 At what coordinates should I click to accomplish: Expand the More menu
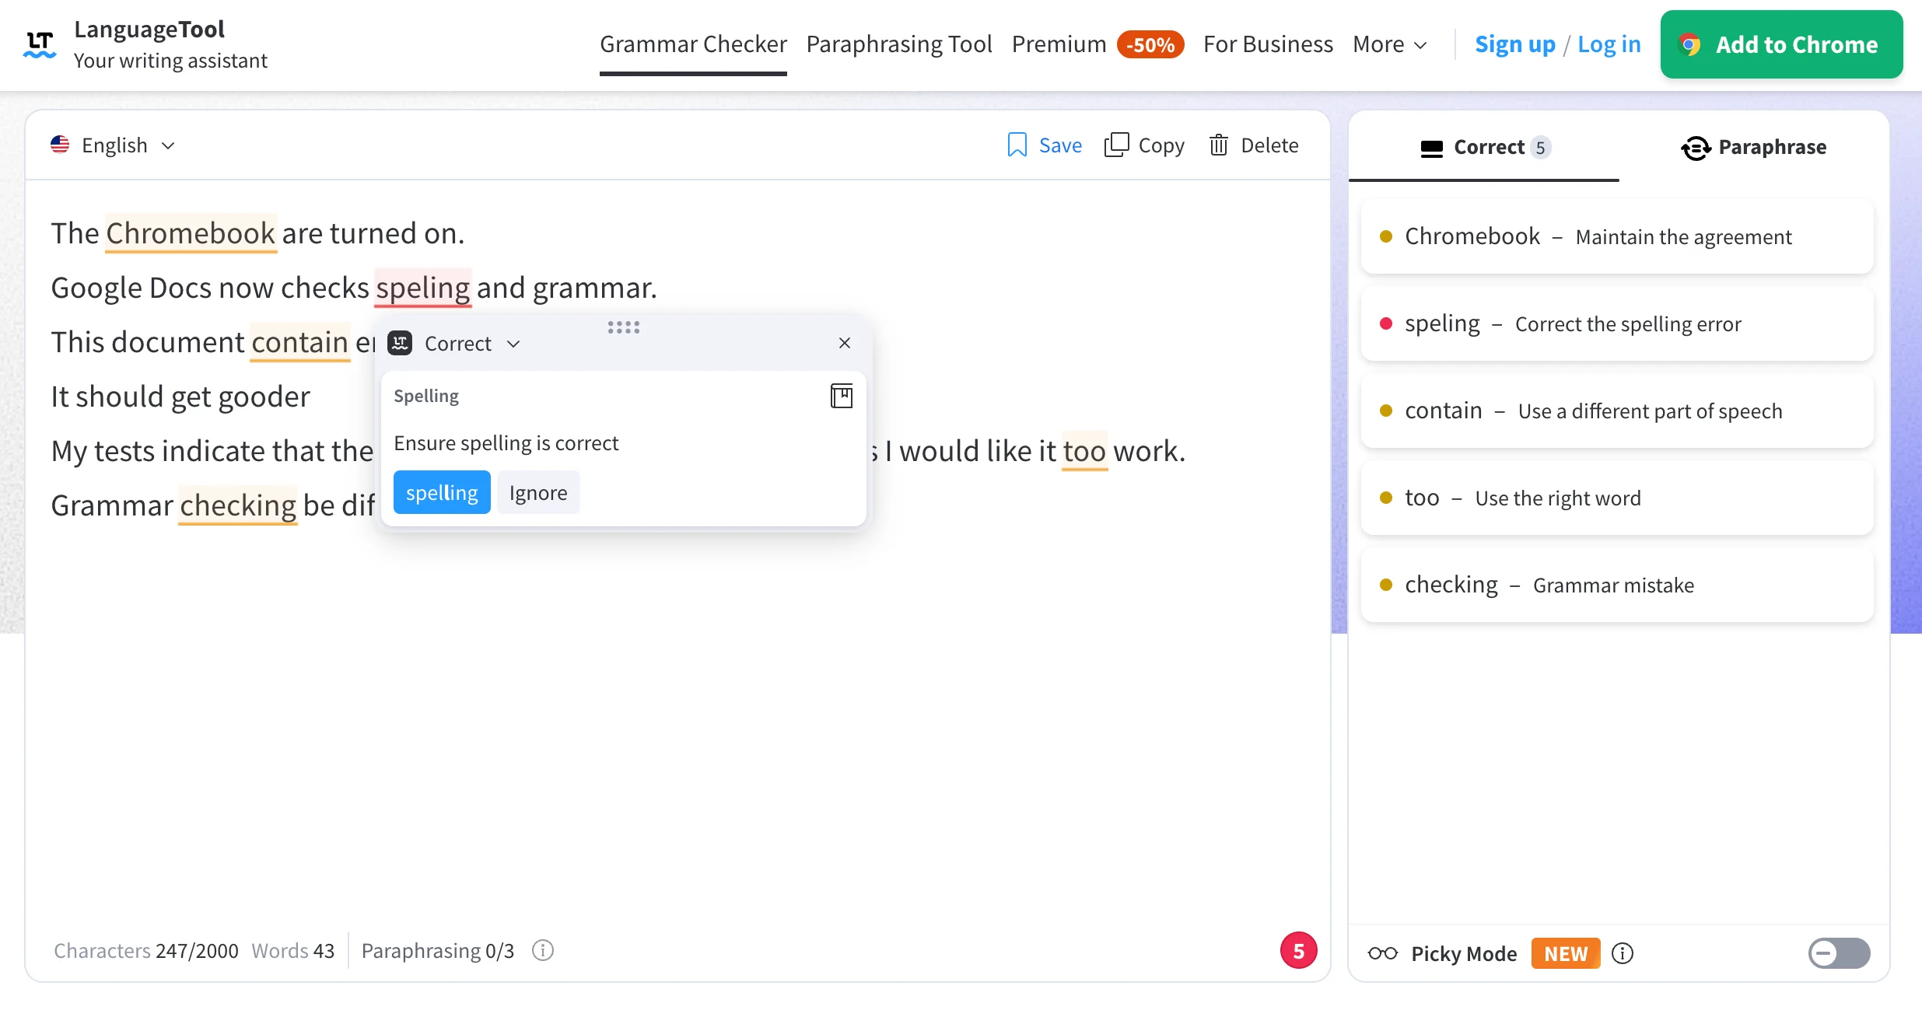coord(1390,44)
